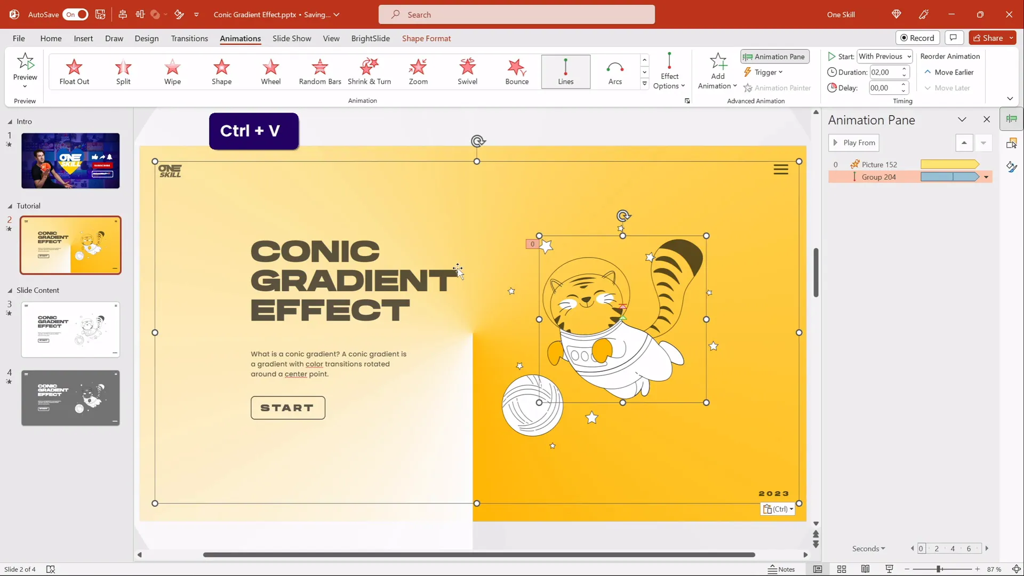Click the Group 204 blue timeline bar

[950, 177]
